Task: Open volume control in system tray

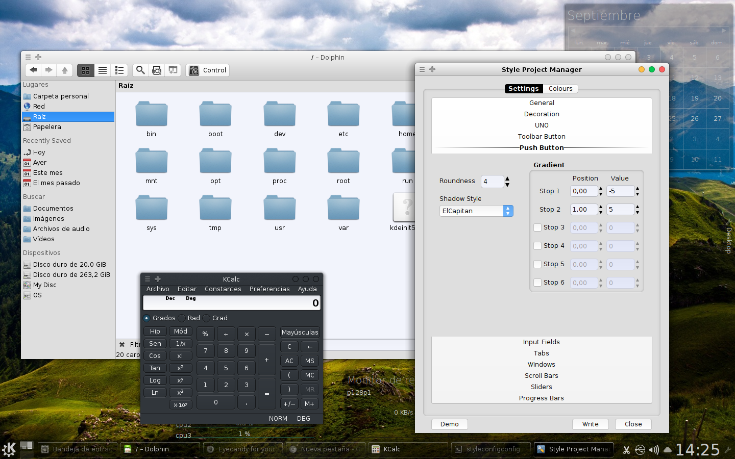Action: click(654, 450)
